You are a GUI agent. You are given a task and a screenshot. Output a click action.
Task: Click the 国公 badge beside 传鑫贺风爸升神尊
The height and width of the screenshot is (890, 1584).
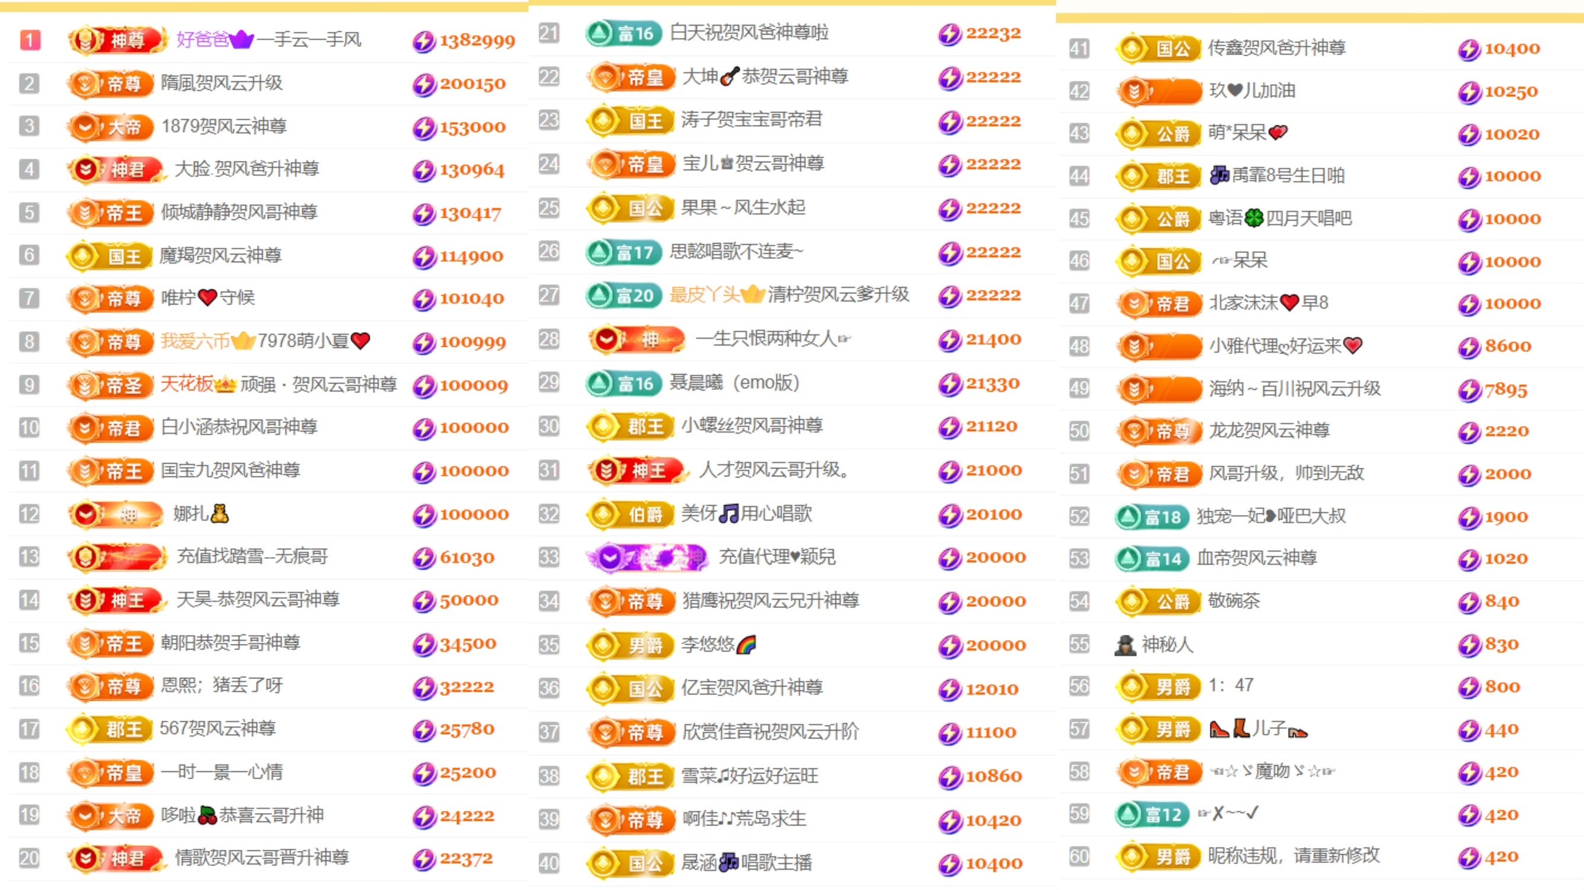pos(1159,49)
